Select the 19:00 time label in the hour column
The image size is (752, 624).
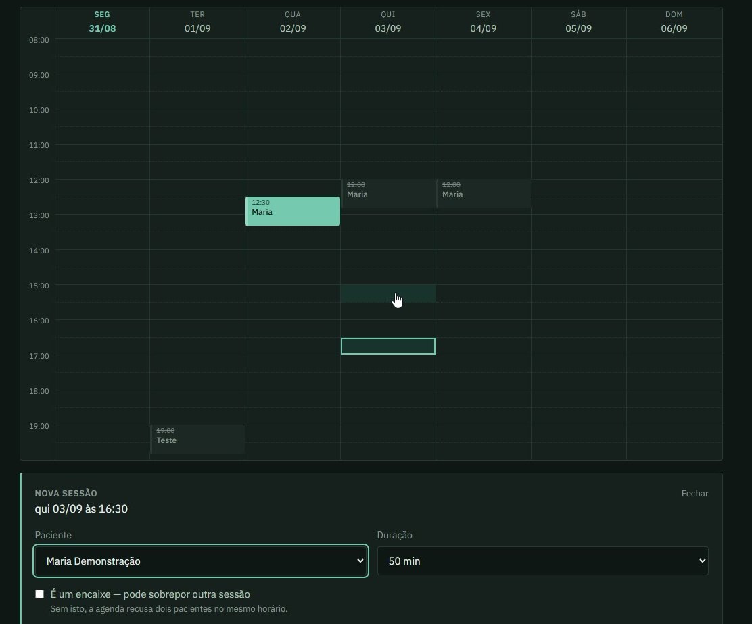pyautogui.click(x=39, y=426)
